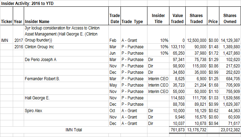Screen dimensions: 241x137
Task: Click the Fernander Robert B. cell
Action: [66, 79]
